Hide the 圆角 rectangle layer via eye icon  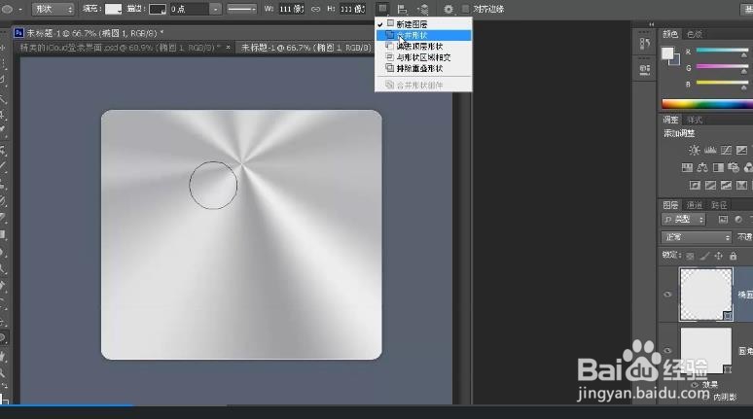click(667, 350)
